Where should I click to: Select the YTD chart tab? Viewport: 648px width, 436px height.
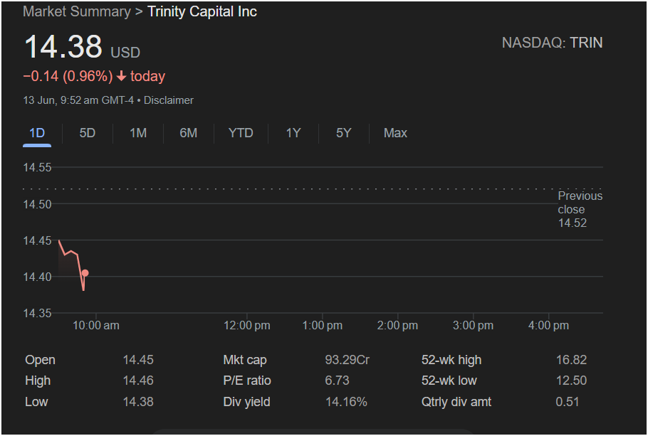coord(241,133)
